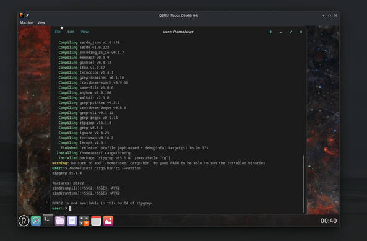Click the 'Compiling serde_json v1.0.148' line
Screen dimensions: 367x241
click(x=89, y=42)
